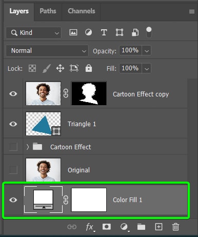Hide the Cartoon Effect copy layer

13,94
